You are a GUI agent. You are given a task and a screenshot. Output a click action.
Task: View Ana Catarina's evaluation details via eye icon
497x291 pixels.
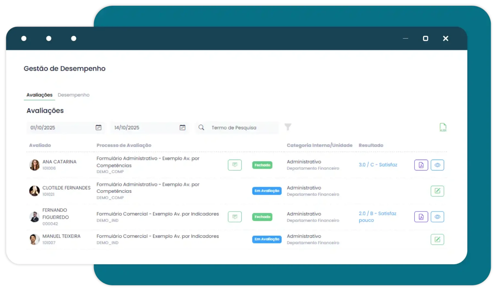pyautogui.click(x=437, y=165)
